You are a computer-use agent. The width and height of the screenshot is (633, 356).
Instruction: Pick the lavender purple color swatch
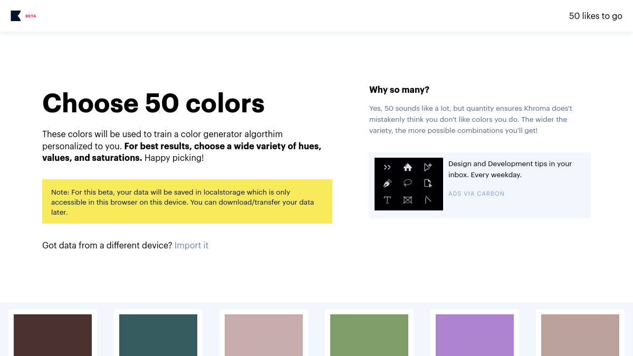pos(475,335)
